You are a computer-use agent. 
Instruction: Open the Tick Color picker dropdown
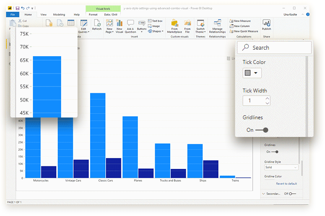coord(252,73)
